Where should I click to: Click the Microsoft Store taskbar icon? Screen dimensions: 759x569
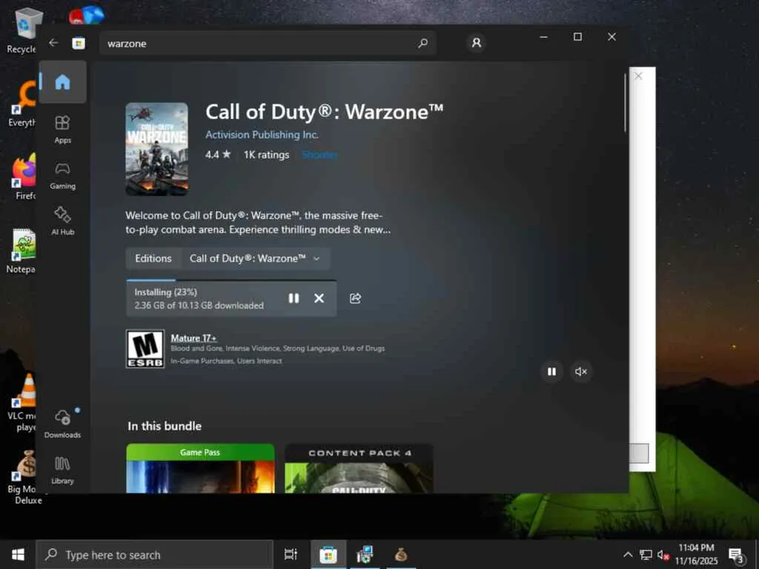tap(328, 554)
